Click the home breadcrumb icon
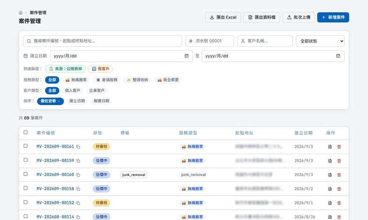 coord(21,12)
